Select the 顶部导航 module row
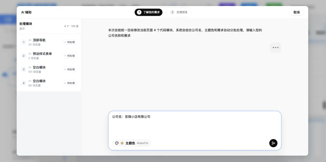 tap(49, 42)
